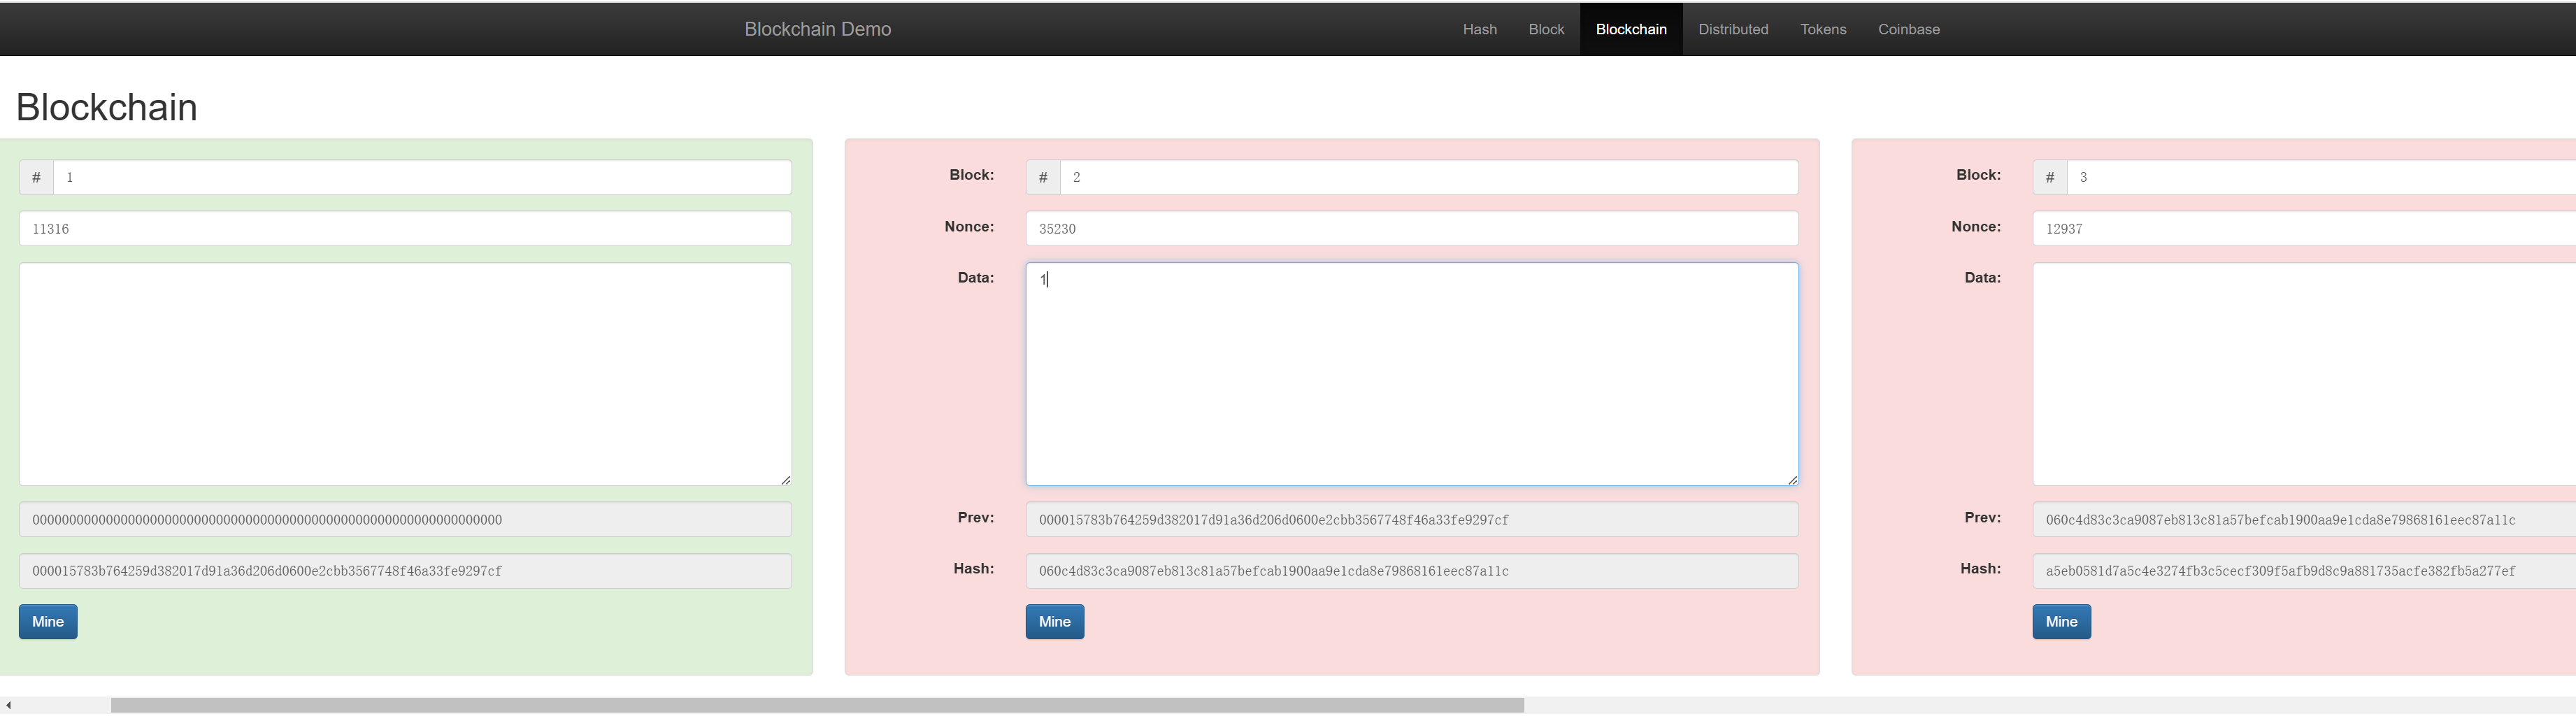Click block number field showing 1

(x=421, y=177)
